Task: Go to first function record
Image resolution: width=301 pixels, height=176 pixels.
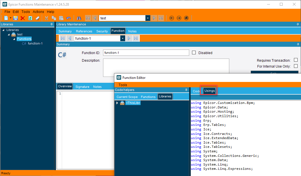Action: 63,38
